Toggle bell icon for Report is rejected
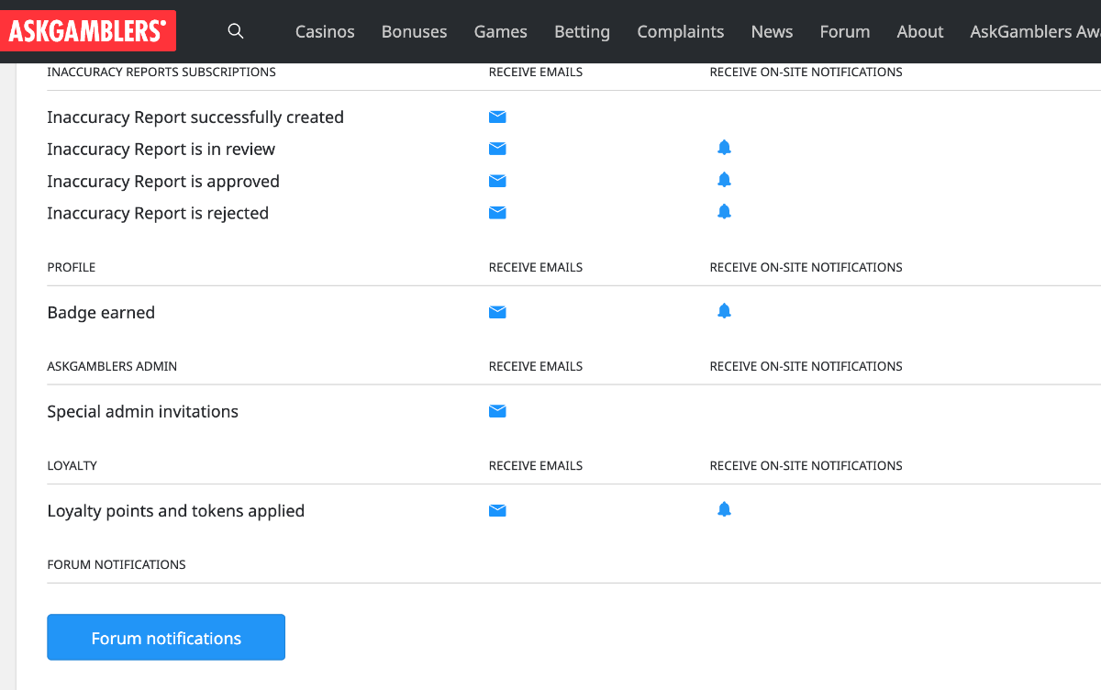The height and width of the screenshot is (690, 1101). (724, 212)
